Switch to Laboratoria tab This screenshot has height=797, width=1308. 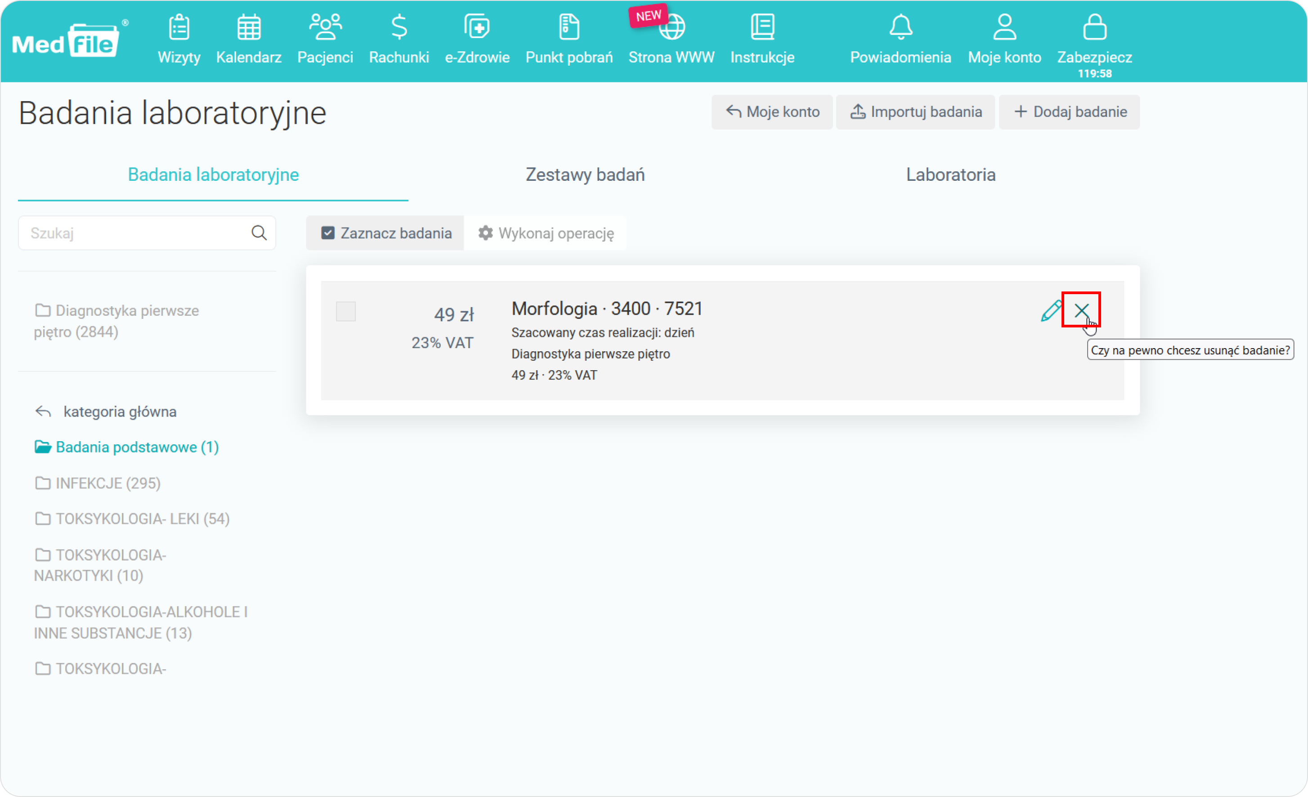pos(950,175)
